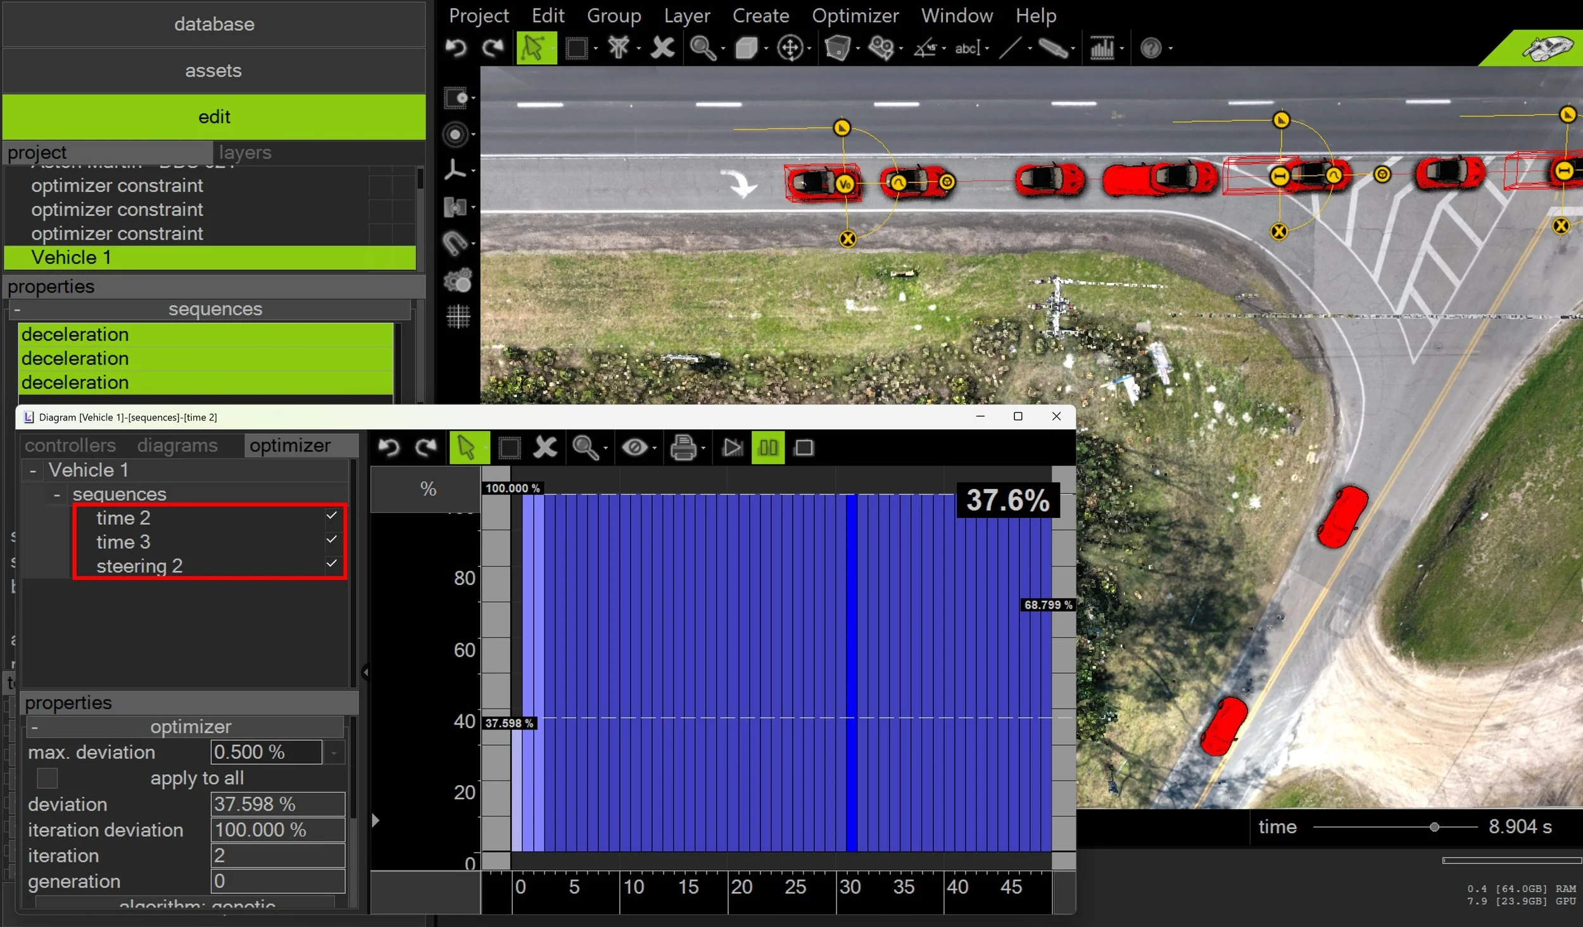Click the start optimizer play icon
The width and height of the screenshot is (1583, 927).
point(732,448)
